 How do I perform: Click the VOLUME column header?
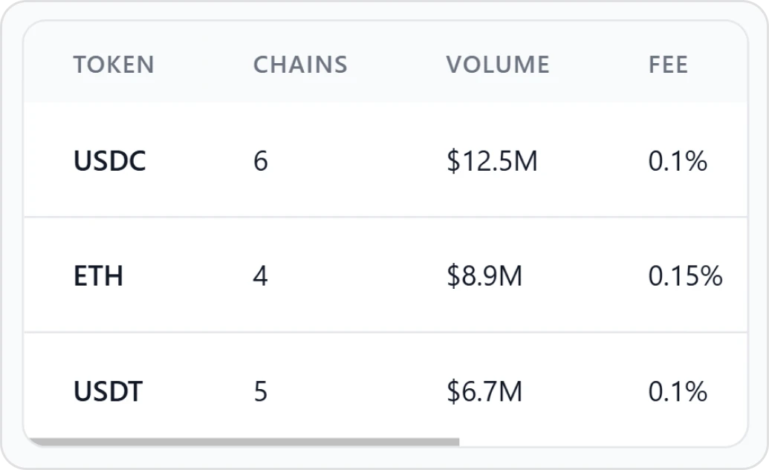[x=496, y=65]
